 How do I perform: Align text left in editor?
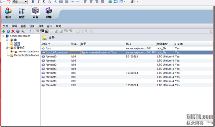click(x=85, y=1)
